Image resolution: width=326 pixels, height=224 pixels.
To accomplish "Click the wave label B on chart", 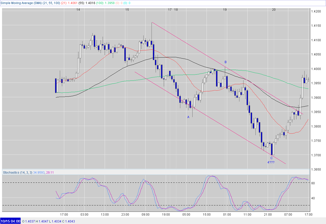I will (x=225, y=62).
